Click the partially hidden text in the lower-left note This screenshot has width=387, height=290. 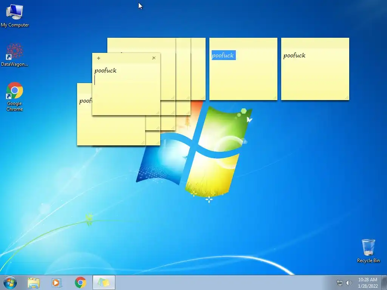click(x=85, y=101)
